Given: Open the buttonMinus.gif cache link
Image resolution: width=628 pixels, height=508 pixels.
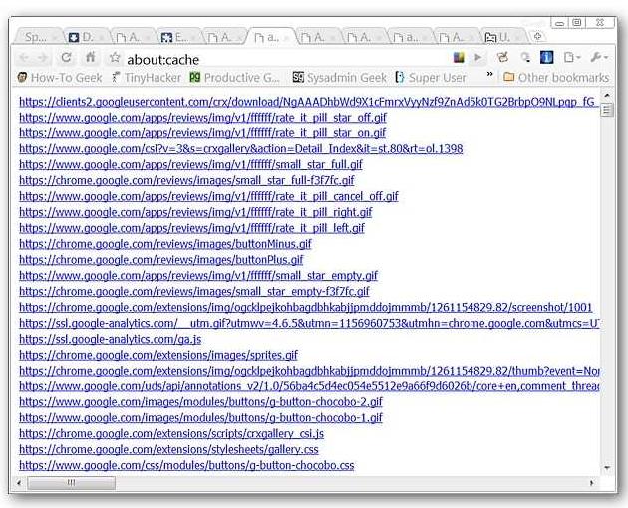Looking at the screenshot, I should 164,243.
